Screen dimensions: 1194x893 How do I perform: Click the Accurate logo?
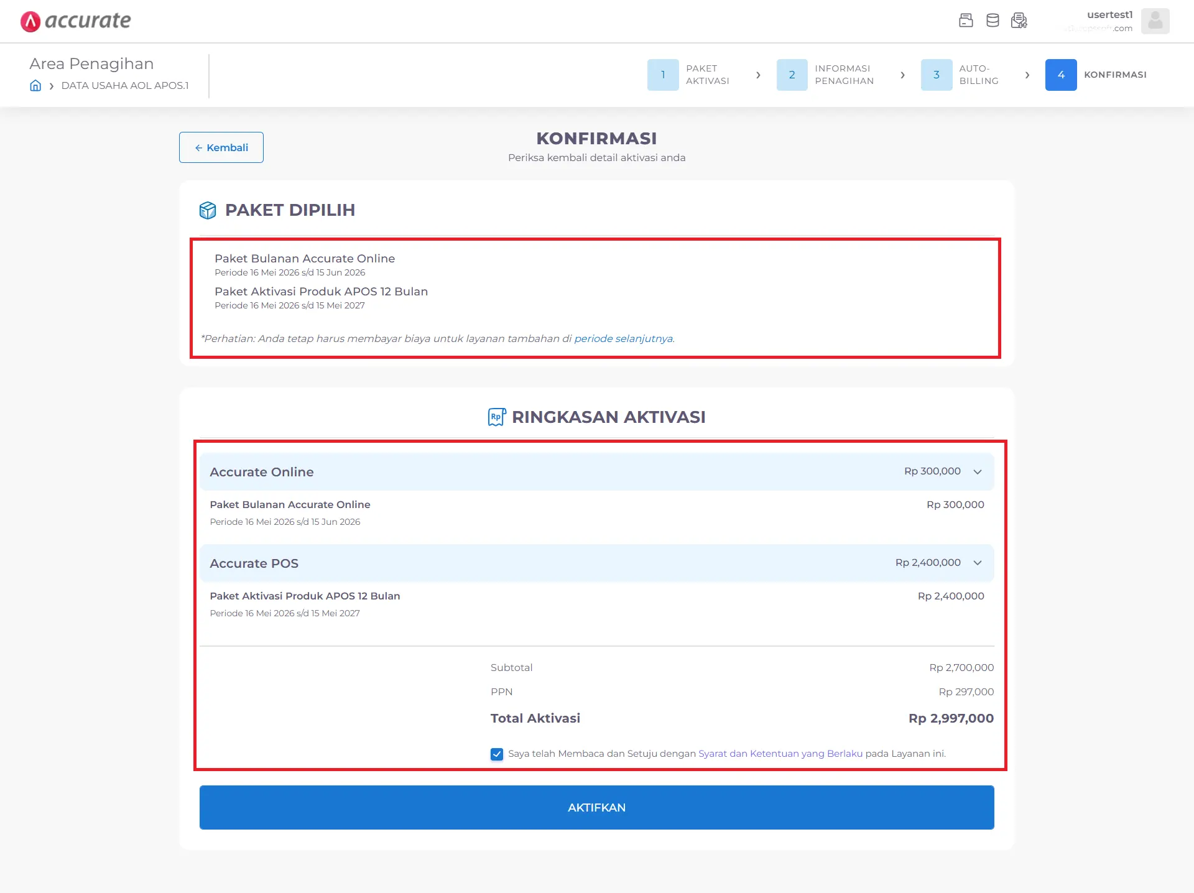75,21
